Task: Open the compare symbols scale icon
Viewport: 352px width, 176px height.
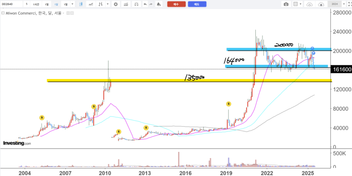Action: pos(136,4)
